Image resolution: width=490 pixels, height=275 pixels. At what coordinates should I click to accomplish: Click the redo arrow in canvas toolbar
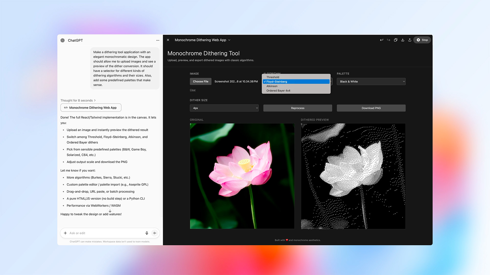[388, 40]
